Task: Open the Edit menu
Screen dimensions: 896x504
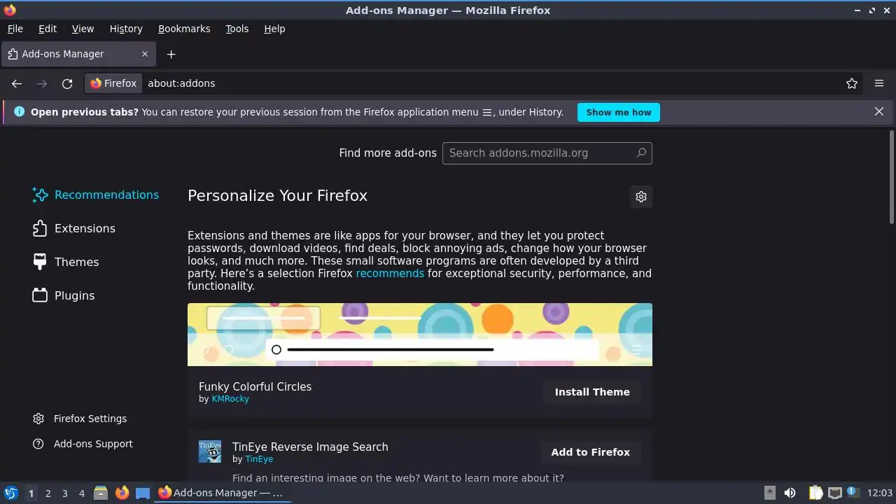Action: (x=48, y=29)
